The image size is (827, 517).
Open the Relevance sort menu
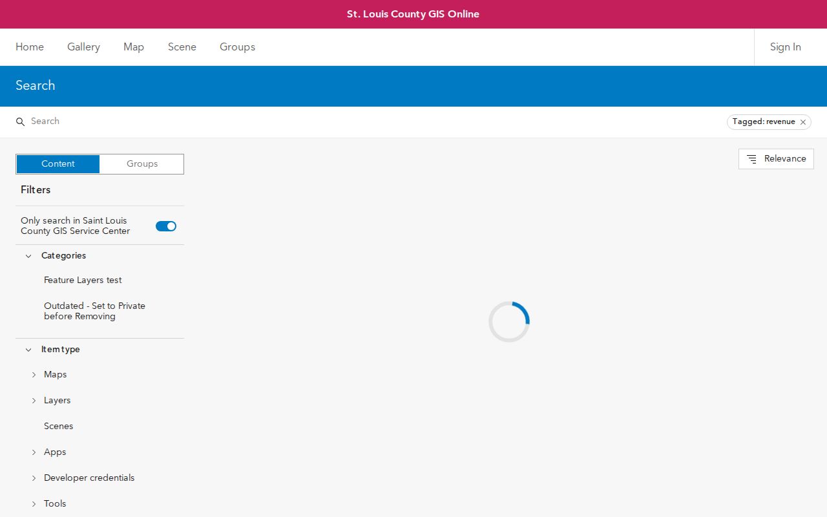click(776, 159)
